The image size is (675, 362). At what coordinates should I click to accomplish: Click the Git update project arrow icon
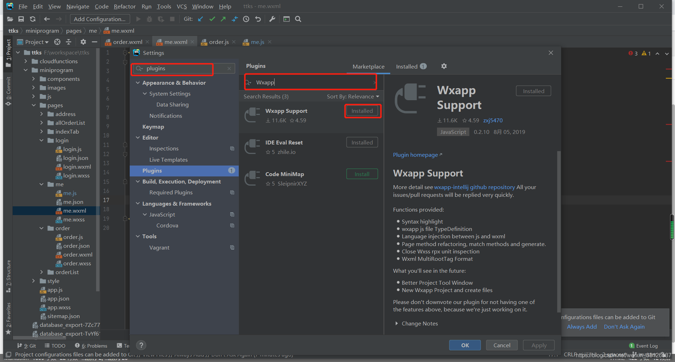click(200, 19)
